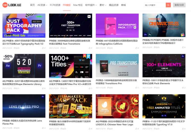Go to the 首页 nav item
Screen dimensions: 191x132
[32, 5]
